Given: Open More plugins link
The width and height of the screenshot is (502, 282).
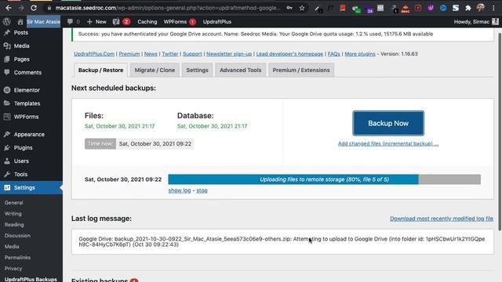Looking at the screenshot, I should click(x=360, y=54).
